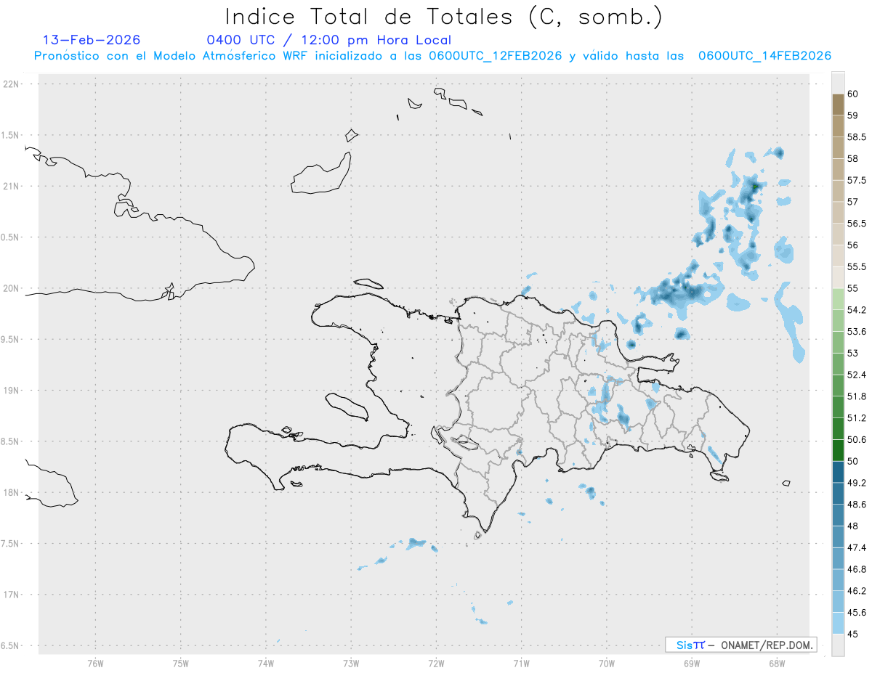This screenshot has height=673, width=872.
Task: Click the colorbar label '57.5'
Action: click(x=856, y=180)
